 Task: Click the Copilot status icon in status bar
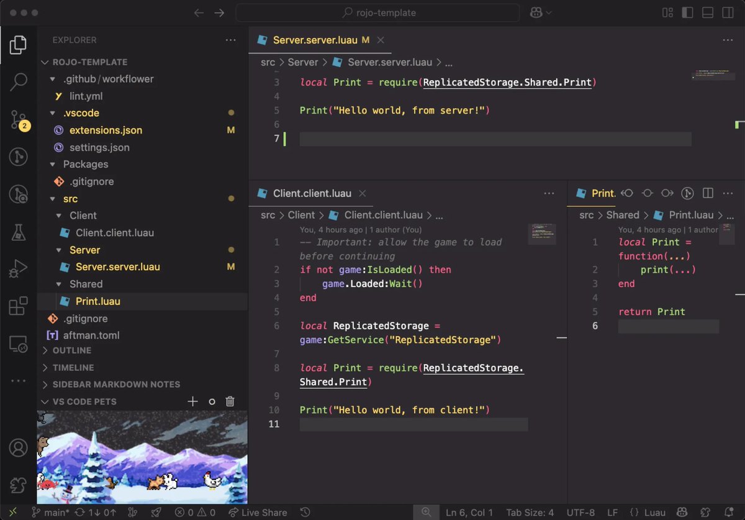682,513
